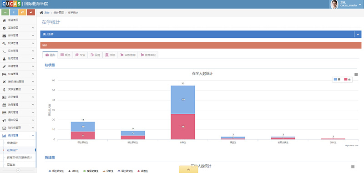This screenshot has height=173, width=364.
Task: Open the line chart hamburger menu icon
Action: [x=353, y=167]
